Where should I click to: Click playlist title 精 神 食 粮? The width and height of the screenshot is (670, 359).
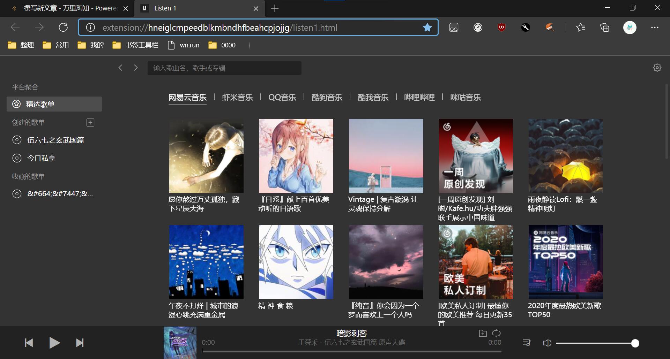276,306
